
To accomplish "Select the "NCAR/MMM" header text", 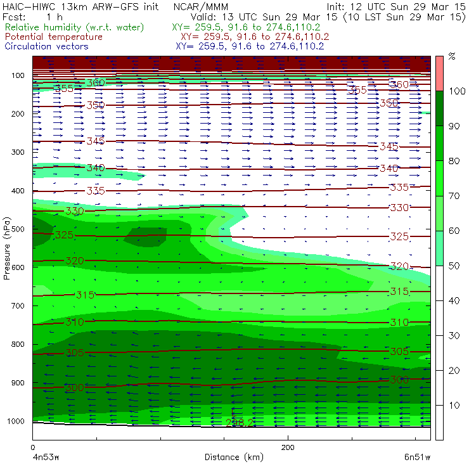I will pos(201,7).
